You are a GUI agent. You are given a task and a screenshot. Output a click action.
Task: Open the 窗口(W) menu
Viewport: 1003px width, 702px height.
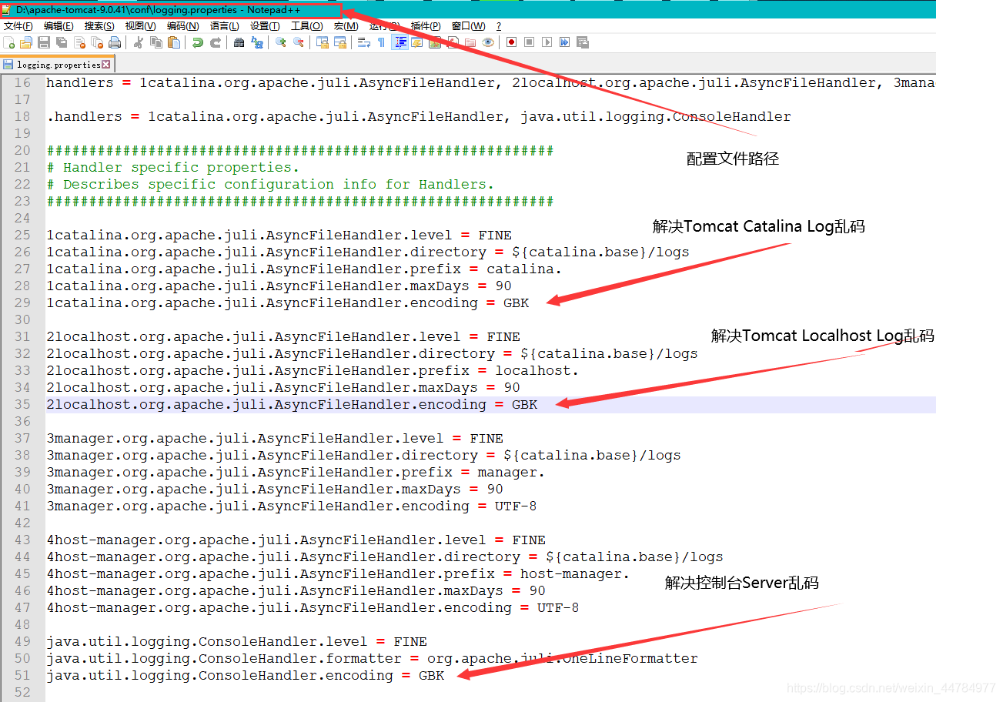pyautogui.click(x=468, y=26)
